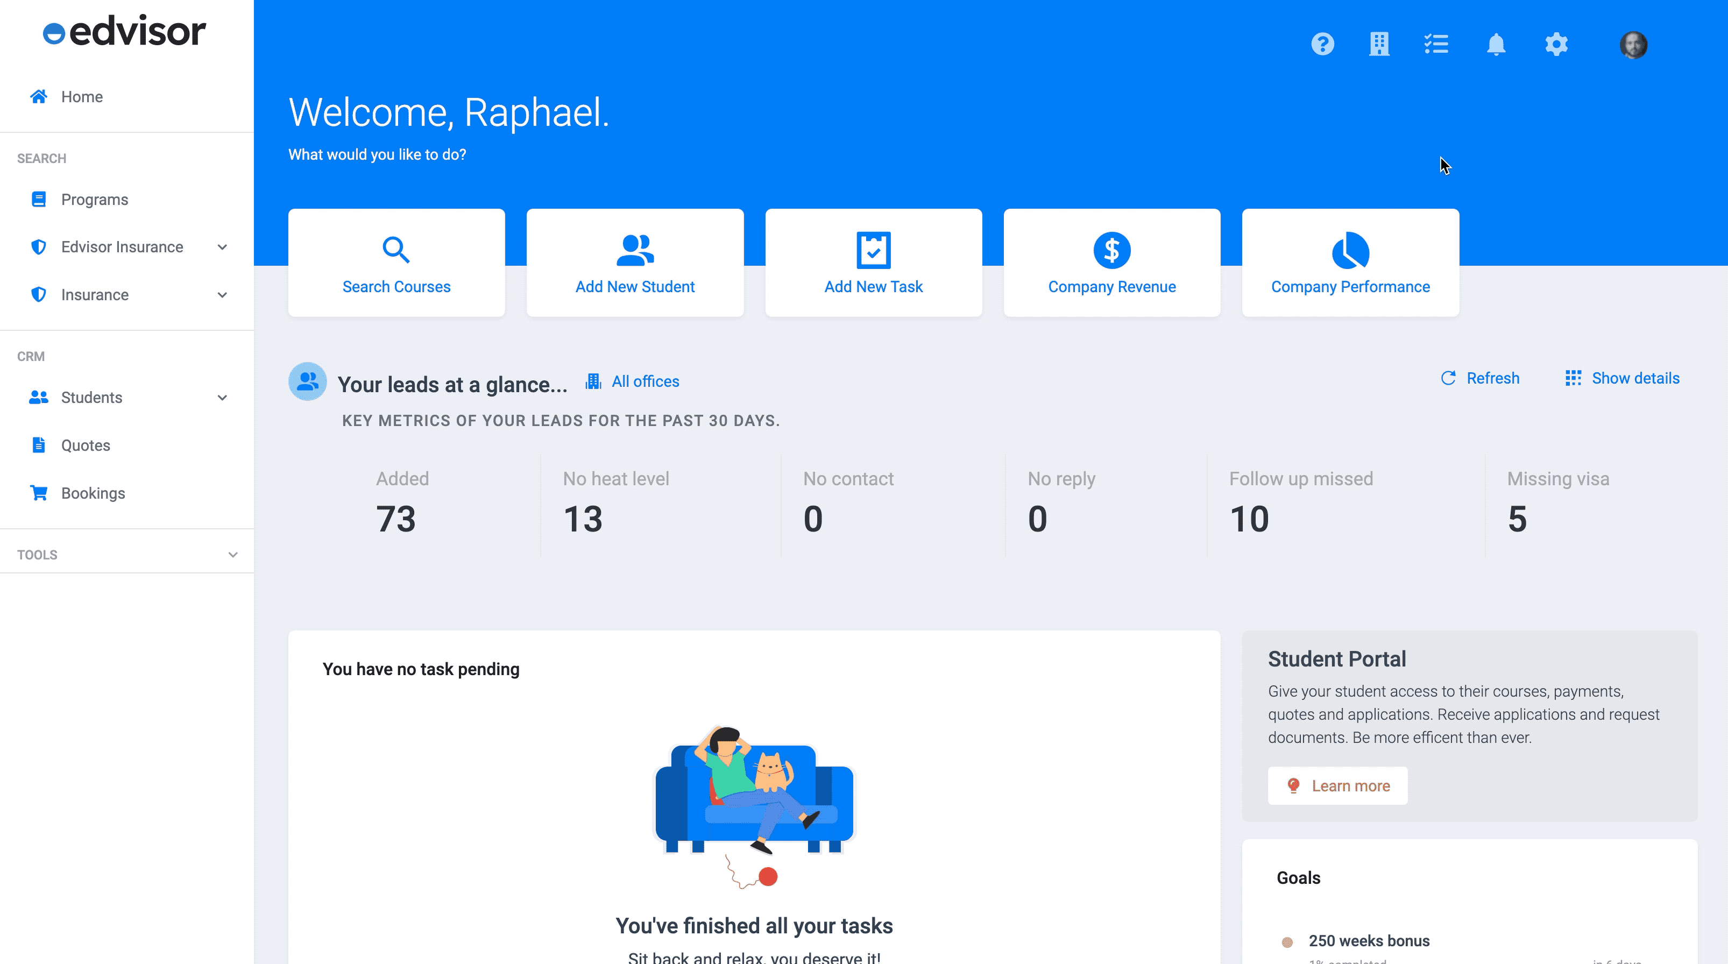The image size is (1728, 964).
Task: Click the Search Courses magnifier icon
Action: pyautogui.click(x=396, y=250)
